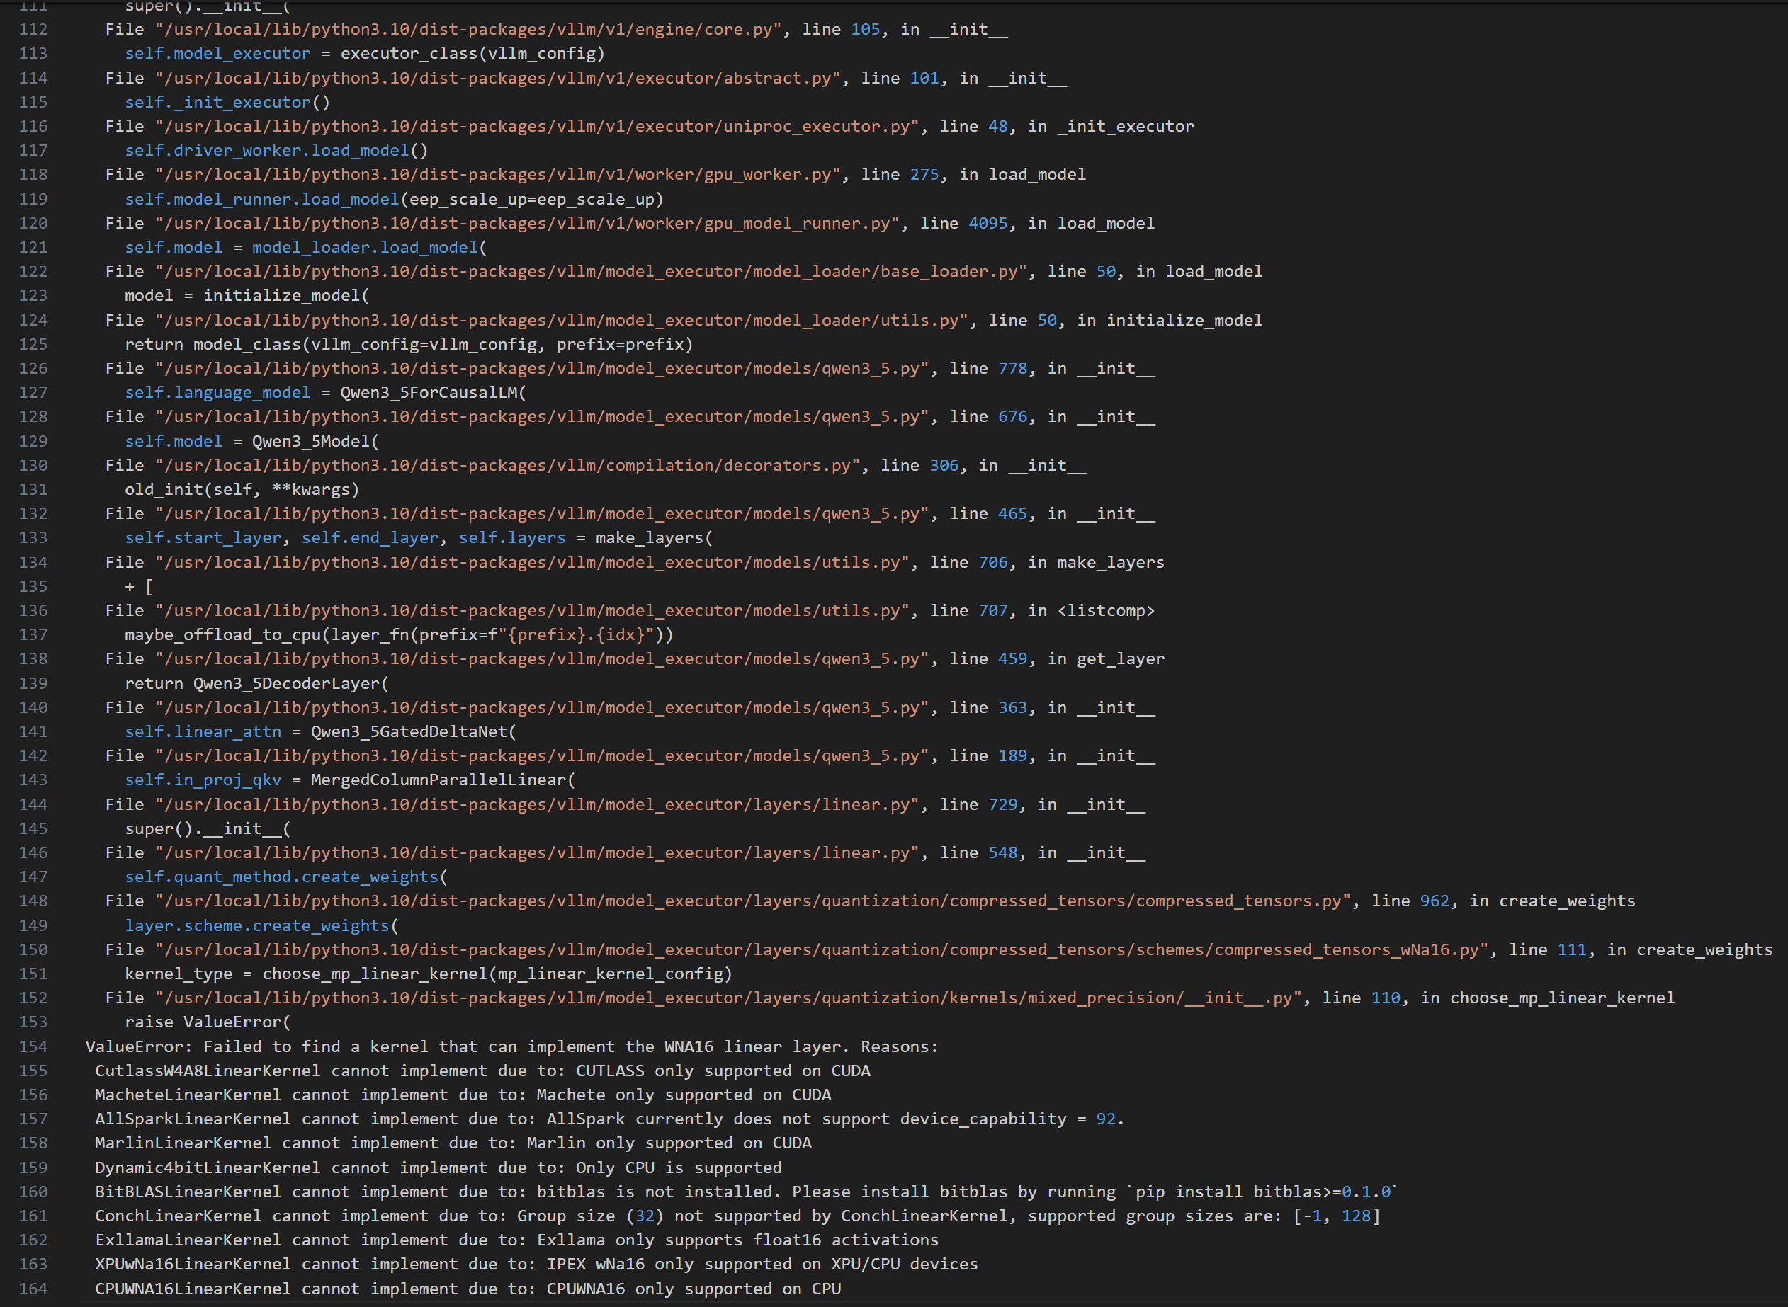Click "MergedColumnParallelLinear(" on line 143
Screen dimensions: 1788x1307
(443, 780)
